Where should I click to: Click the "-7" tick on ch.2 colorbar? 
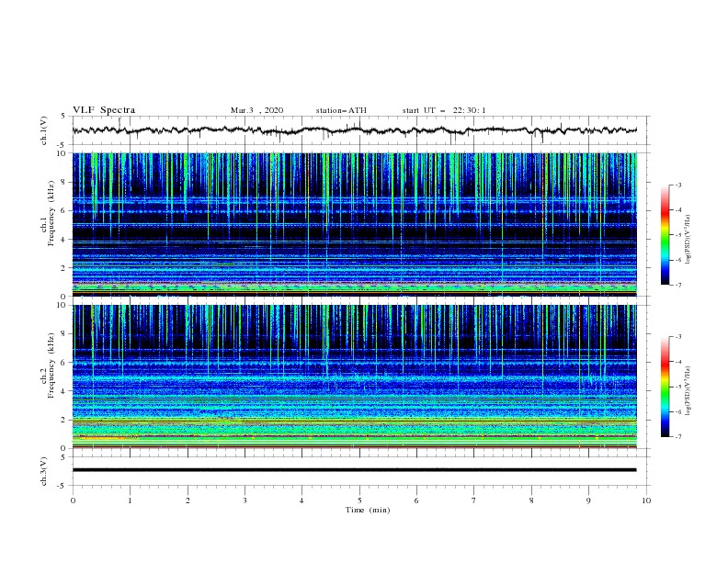point(677,437)
